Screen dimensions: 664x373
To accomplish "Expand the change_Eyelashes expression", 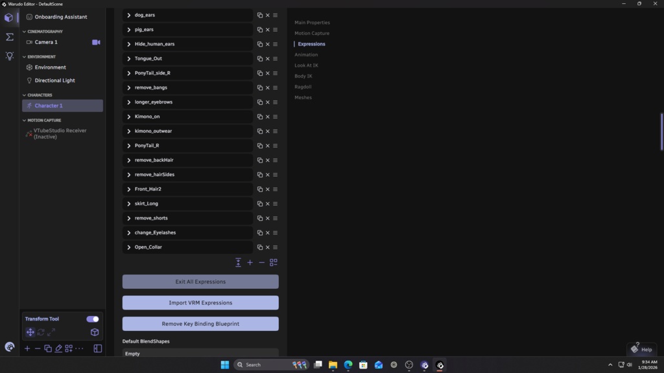I will pos(129,232).
